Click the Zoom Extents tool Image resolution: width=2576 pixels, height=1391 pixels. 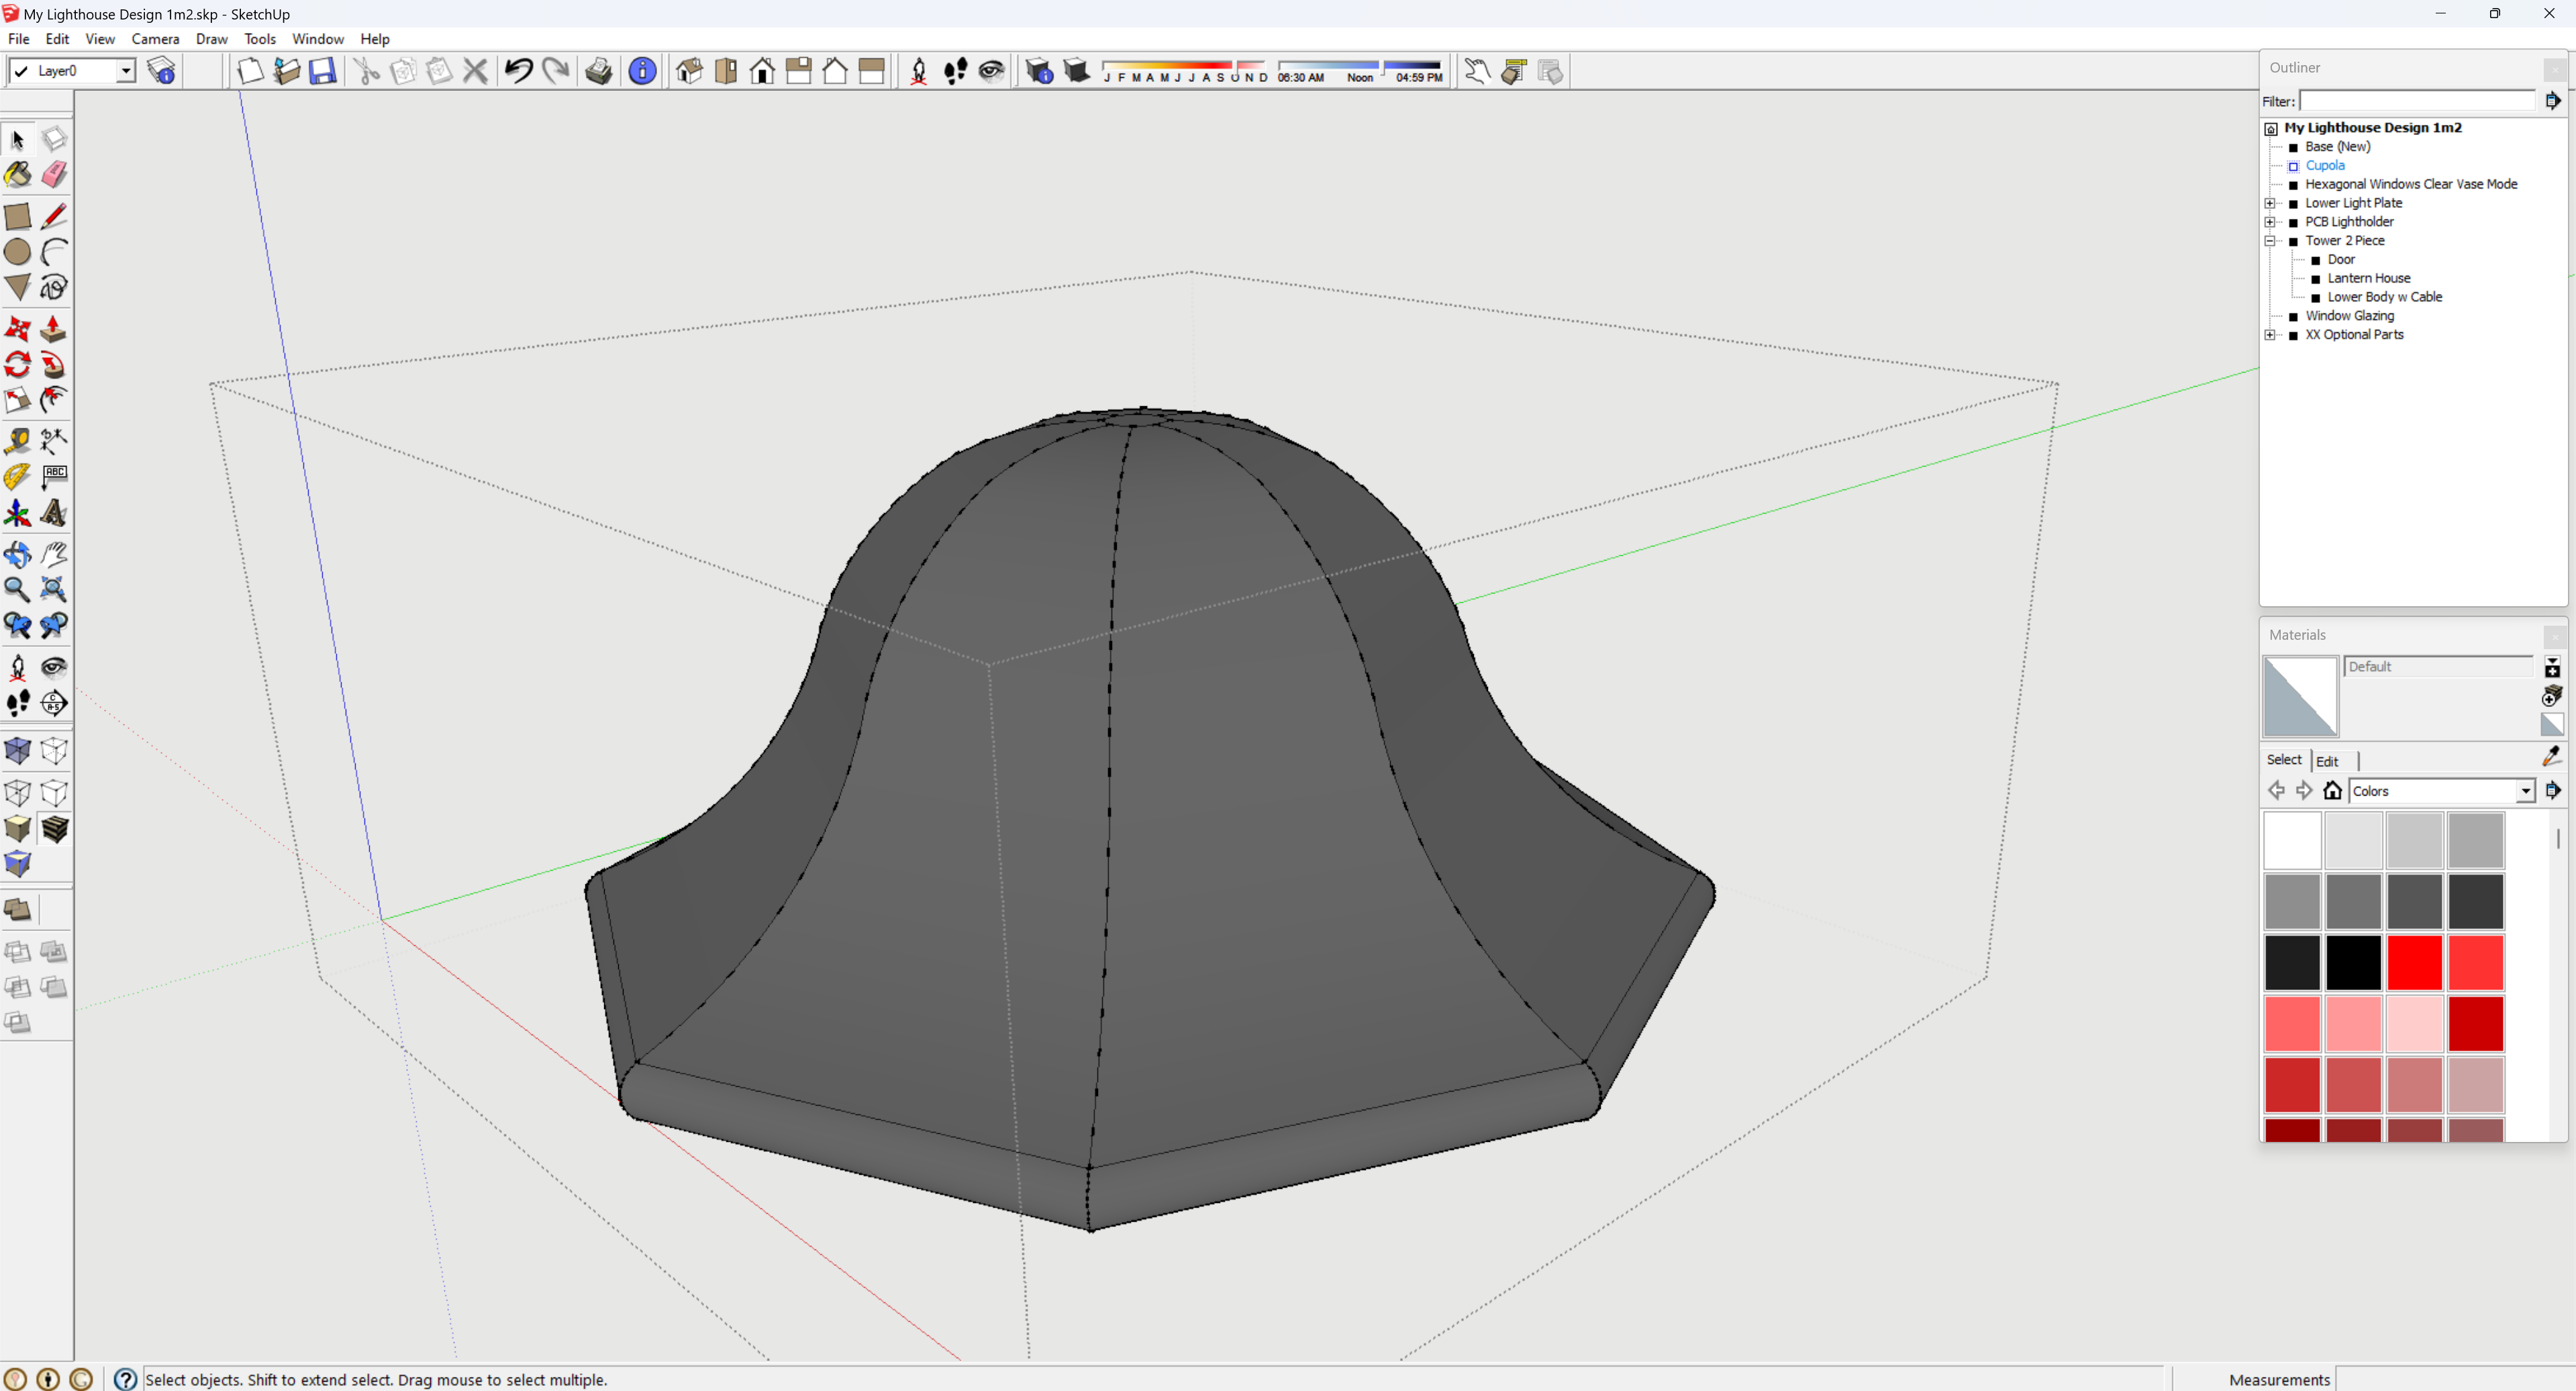pos(54,590)
